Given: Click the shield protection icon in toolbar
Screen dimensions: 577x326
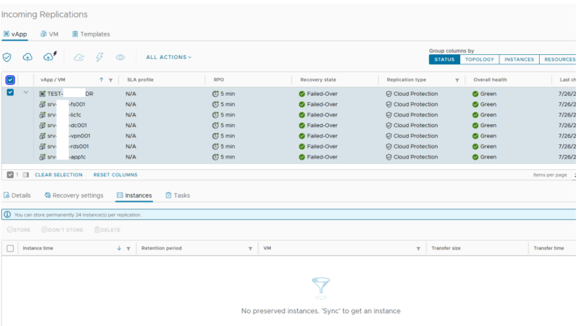Looking at the screenshot, I should 7,57.
